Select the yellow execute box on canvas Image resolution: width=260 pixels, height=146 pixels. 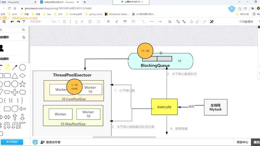(x=164, y=107)
